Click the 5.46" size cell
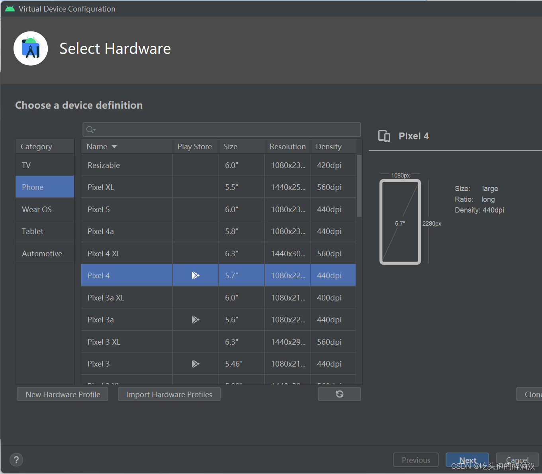The image size is (542, 474). 241,364
